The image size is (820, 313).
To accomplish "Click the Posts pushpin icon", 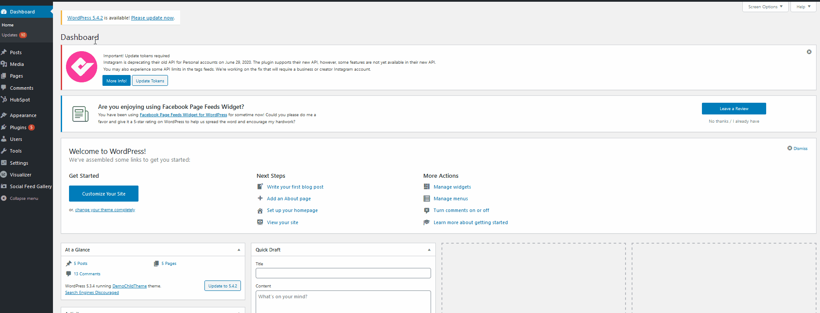I will point(4,52).
